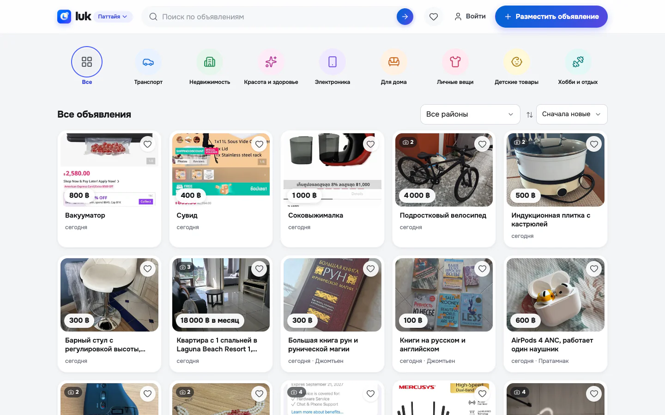Open the luk logo home link
This screenshot has height=415, width=665.
point(74,17)
